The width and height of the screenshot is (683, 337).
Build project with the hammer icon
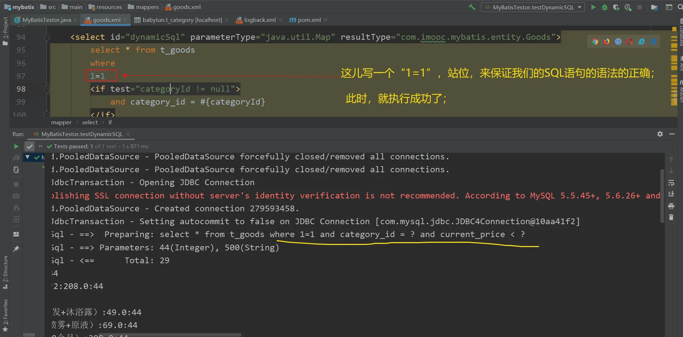pyautogui.click(x=472, y=7)
